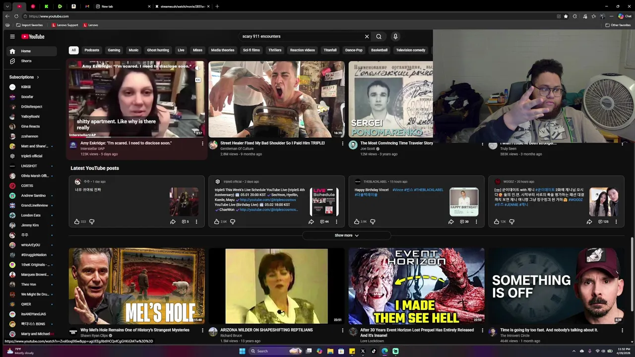Reload the page with the refresh icon
The width and height of the screenshot is (635, 357).
(x=16, y=16)
